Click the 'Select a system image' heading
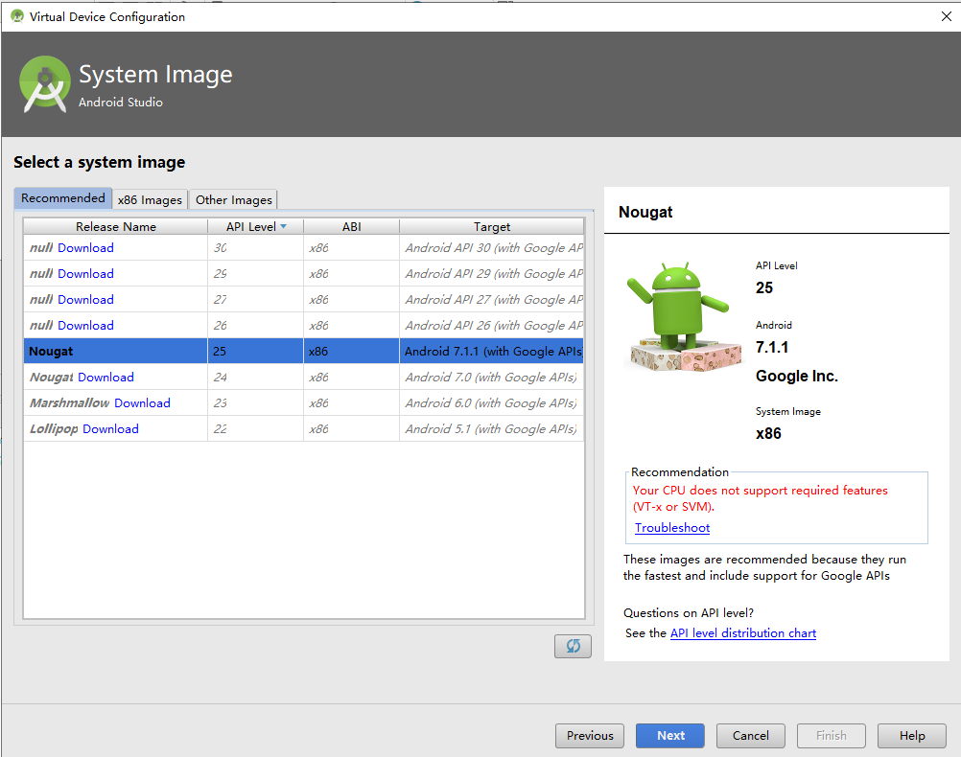 point(100,162)
